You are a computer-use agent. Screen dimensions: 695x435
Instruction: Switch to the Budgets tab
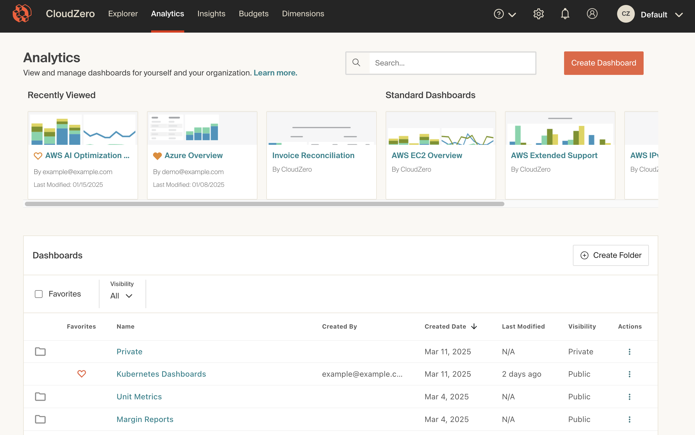(253, 14)
